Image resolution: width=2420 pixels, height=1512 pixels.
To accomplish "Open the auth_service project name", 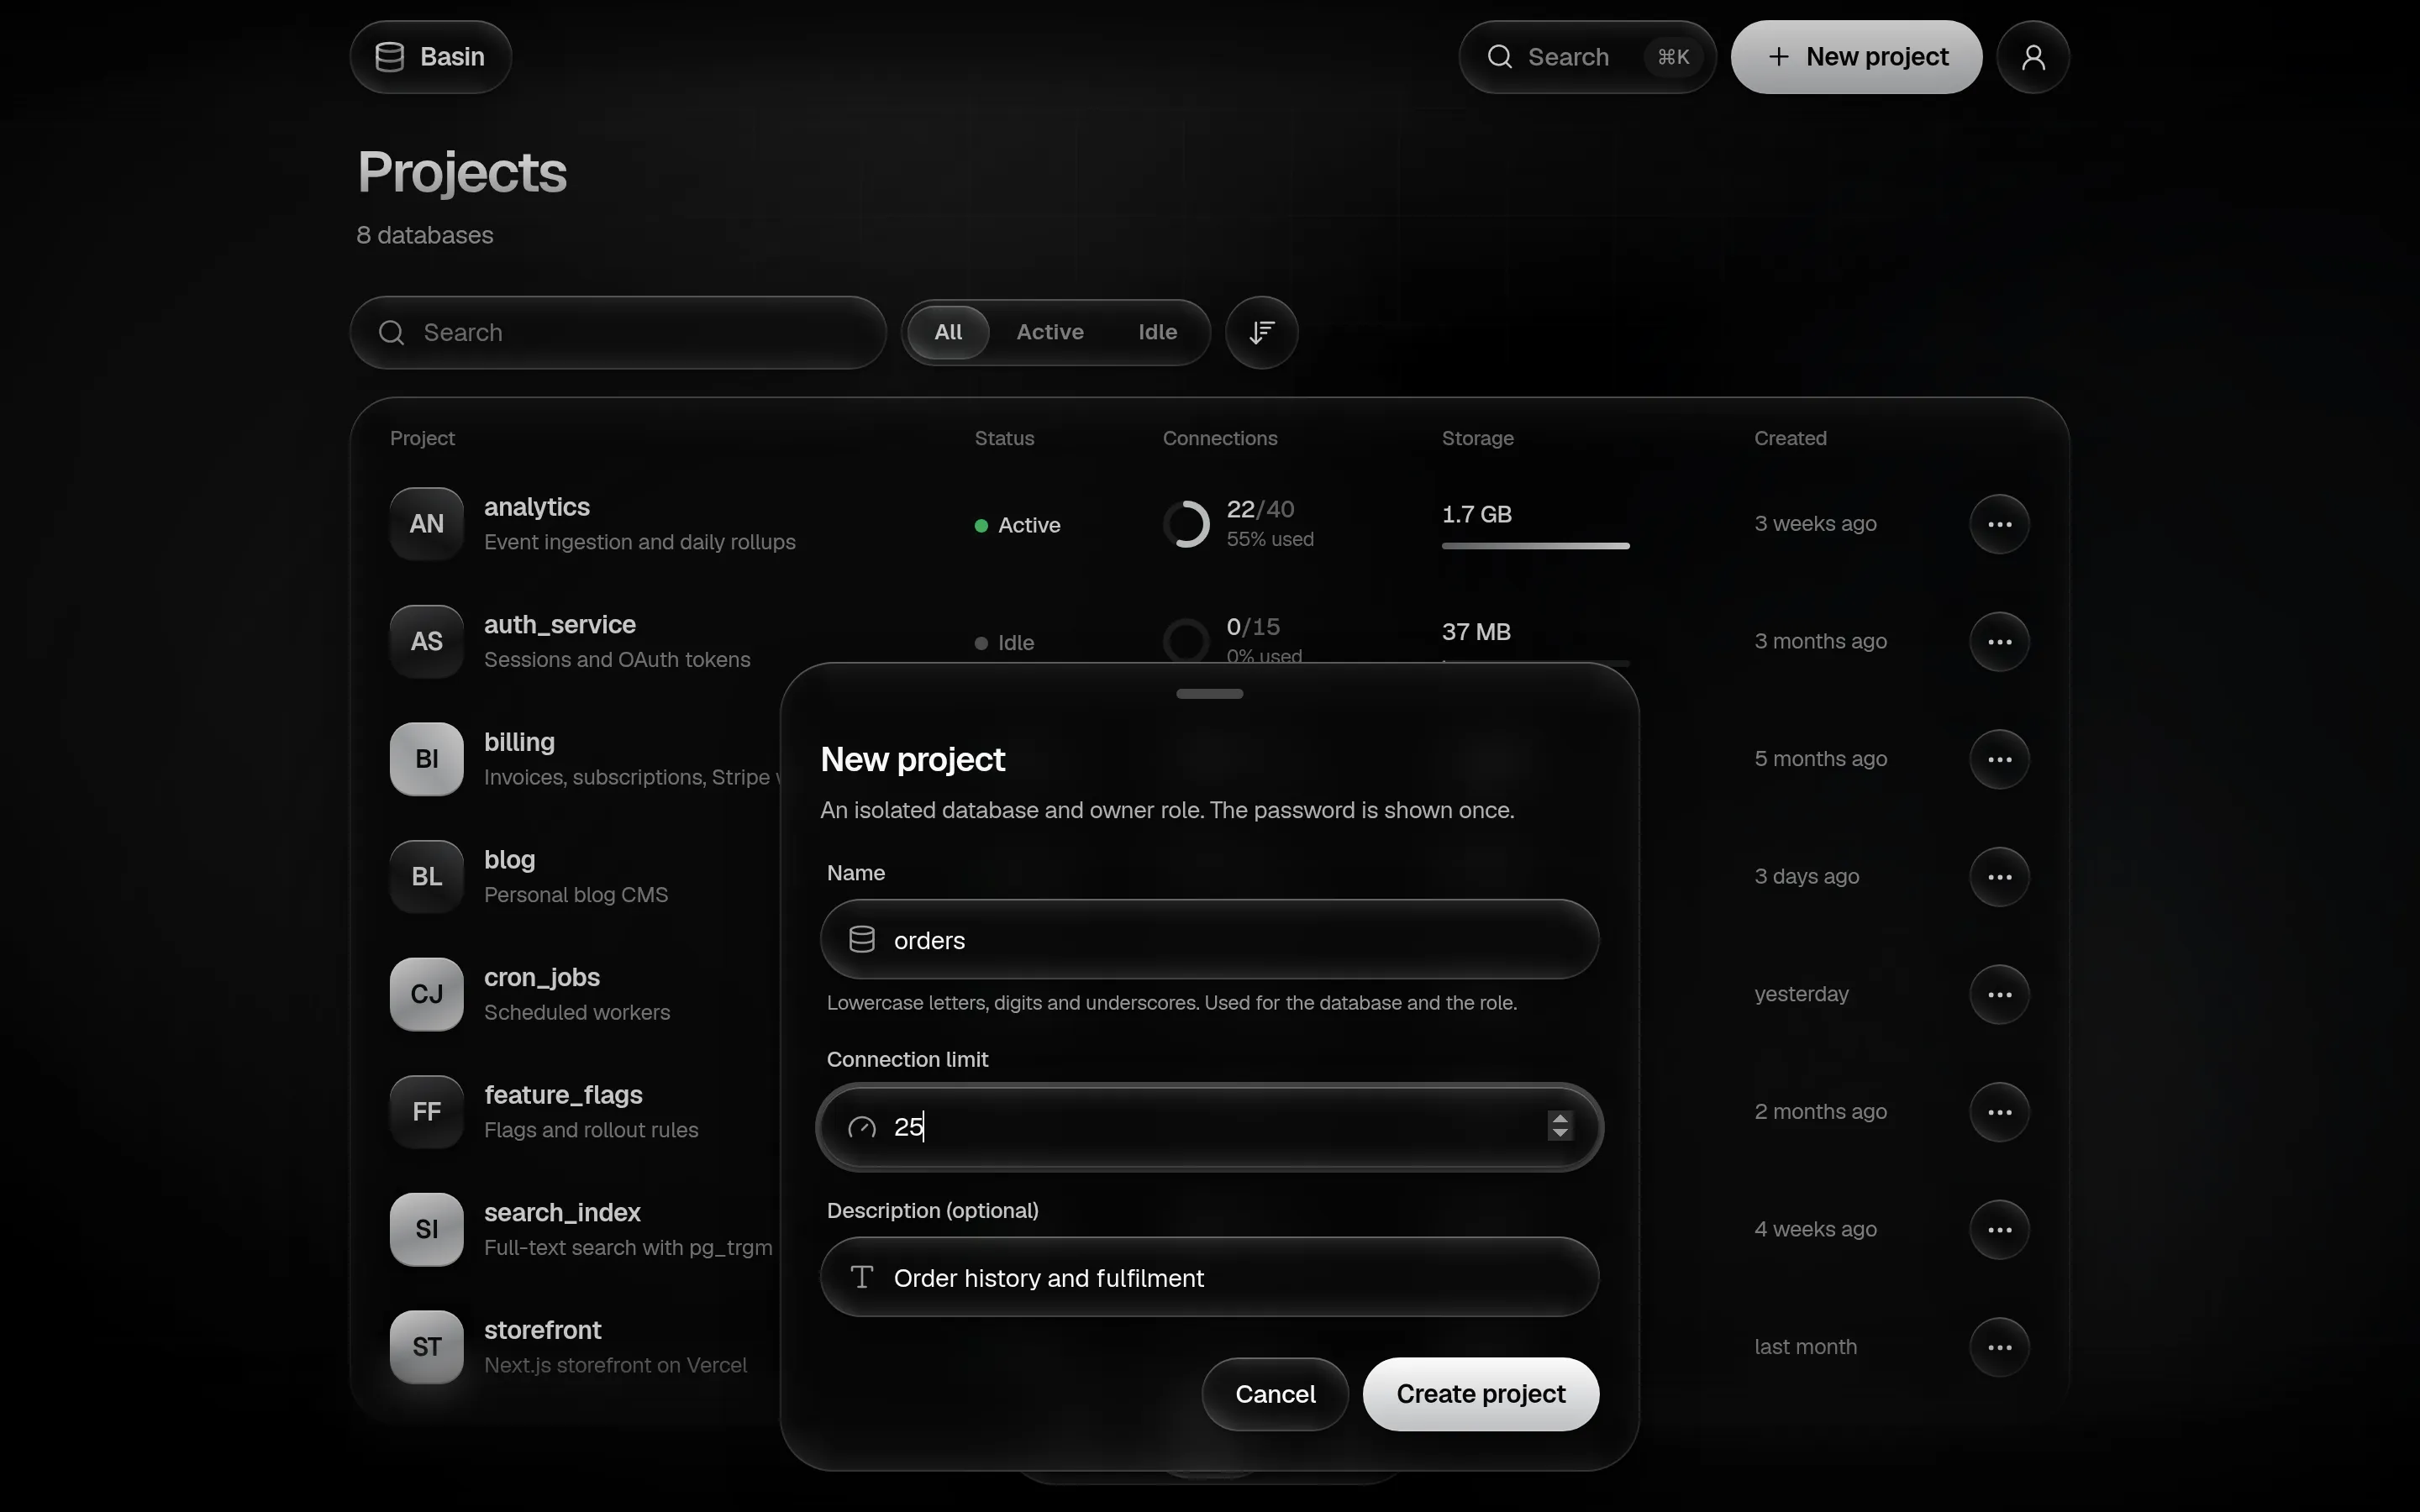I will point(560,625).
